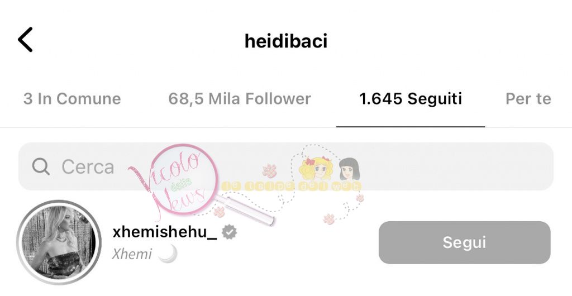Focus the Cerca search field
Viewport: 572px width, 296px height.
coord(285,166)
